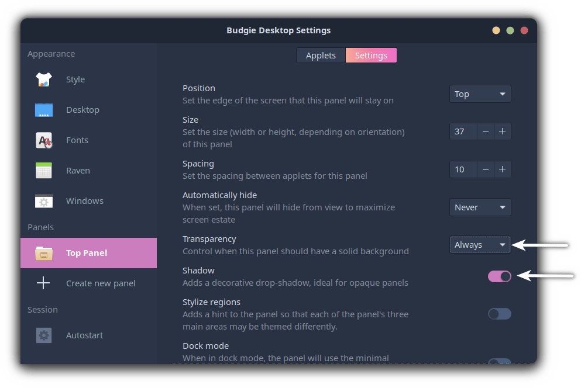Select the Settings tab

tap(371, 56)
